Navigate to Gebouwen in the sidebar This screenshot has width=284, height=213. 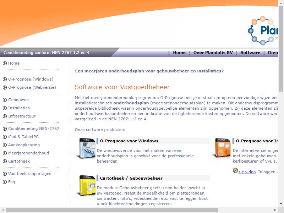18,100
